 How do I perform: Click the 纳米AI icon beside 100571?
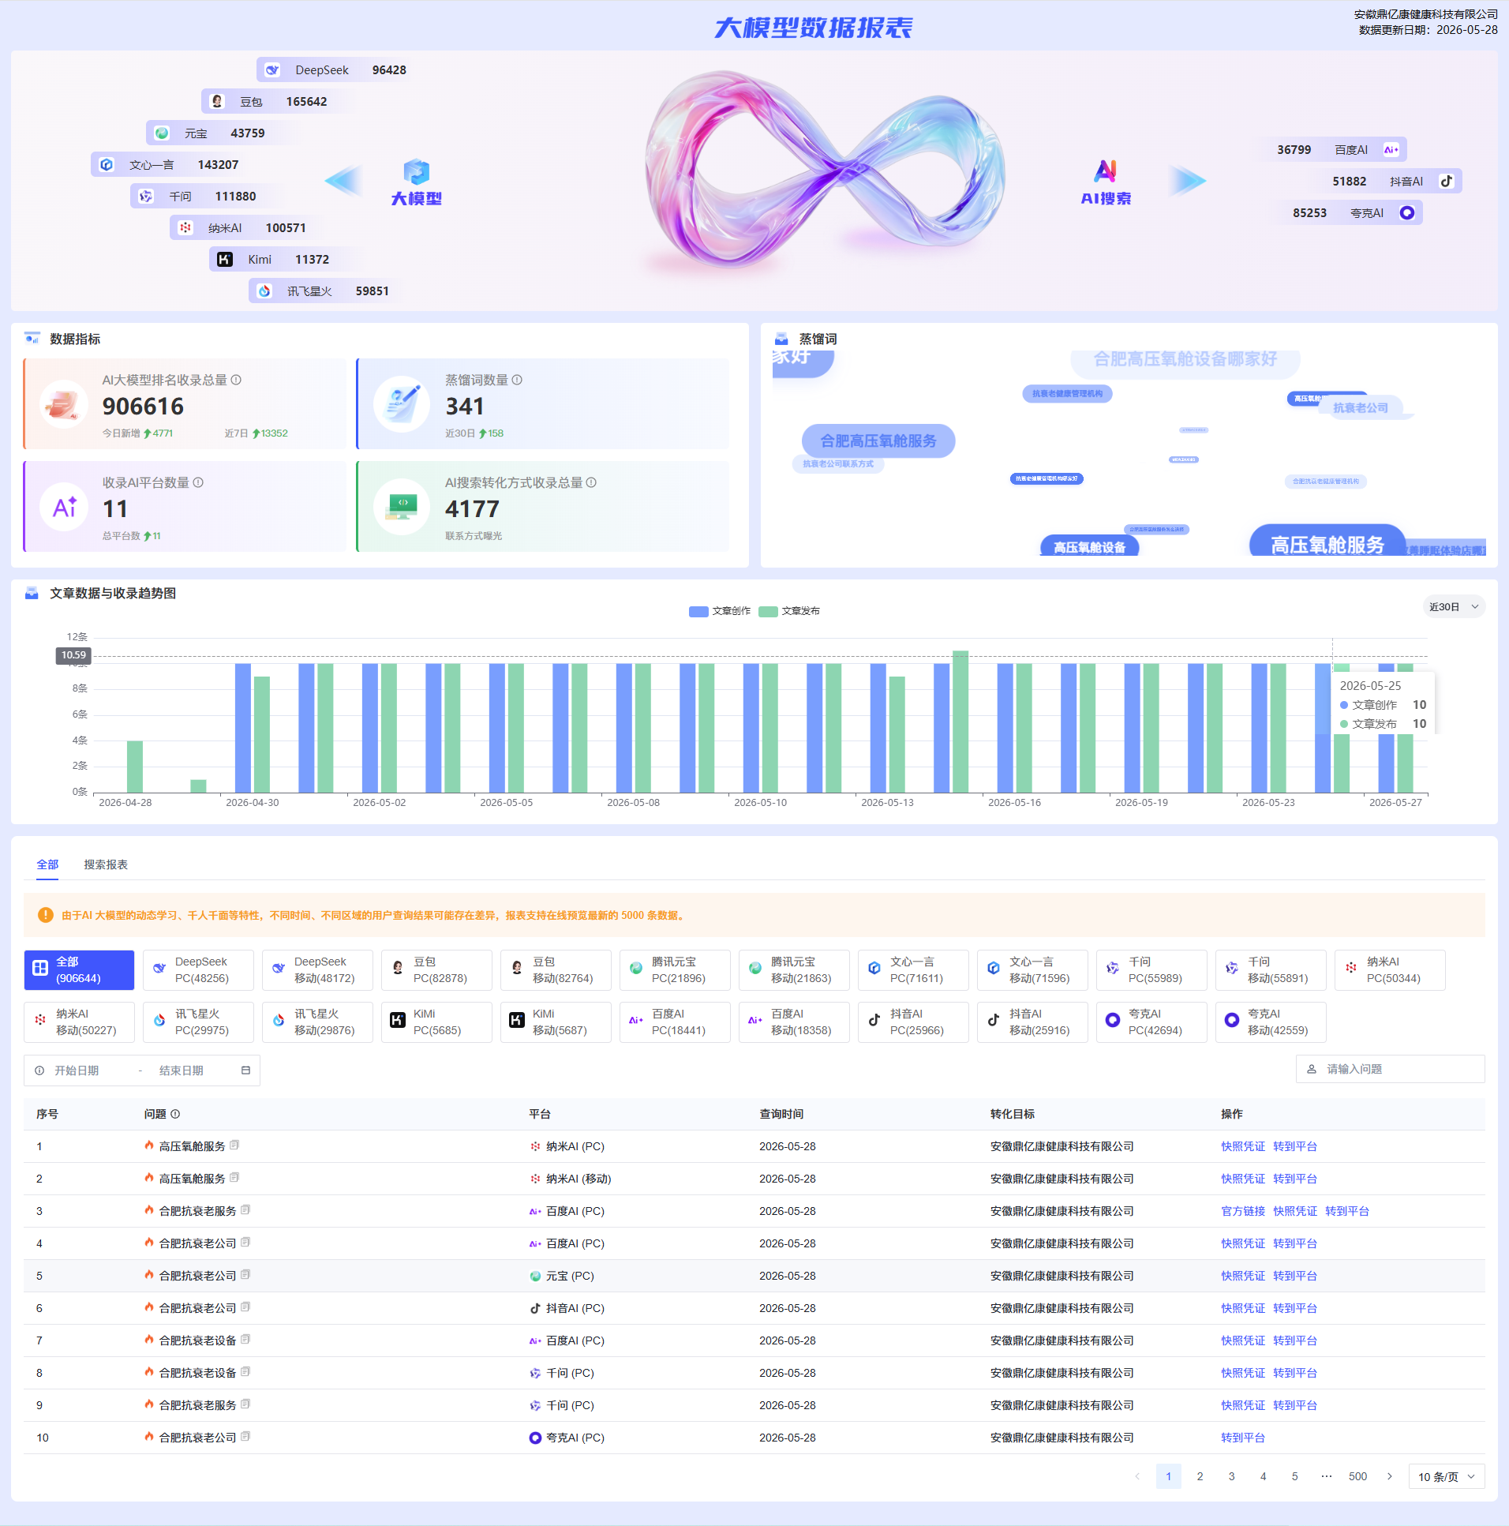pos(185,228)
